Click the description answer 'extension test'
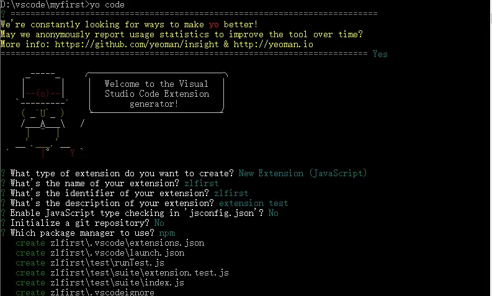Image resolution: width=492 pixels, height=296 pixels. click(253, 203)
